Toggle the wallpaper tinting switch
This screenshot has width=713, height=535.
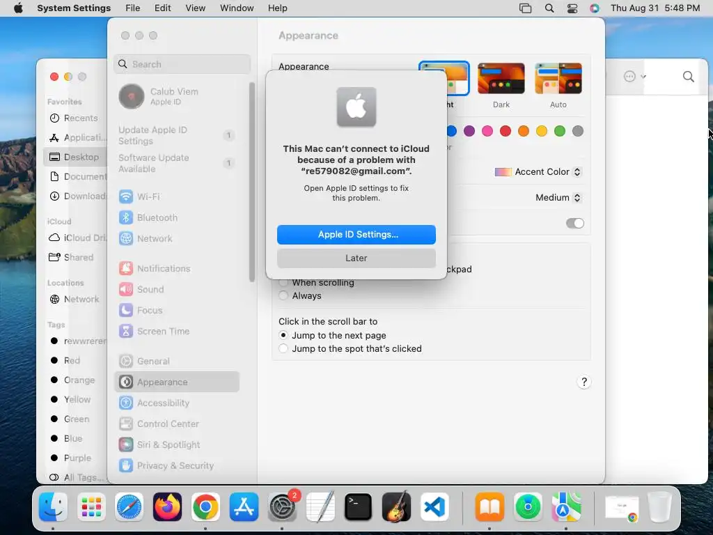pos(574,224)
